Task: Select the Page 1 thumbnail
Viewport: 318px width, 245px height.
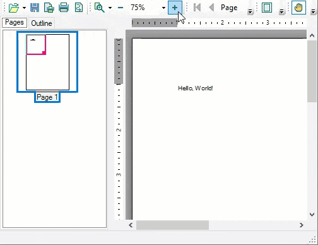Action: [47, 62]
